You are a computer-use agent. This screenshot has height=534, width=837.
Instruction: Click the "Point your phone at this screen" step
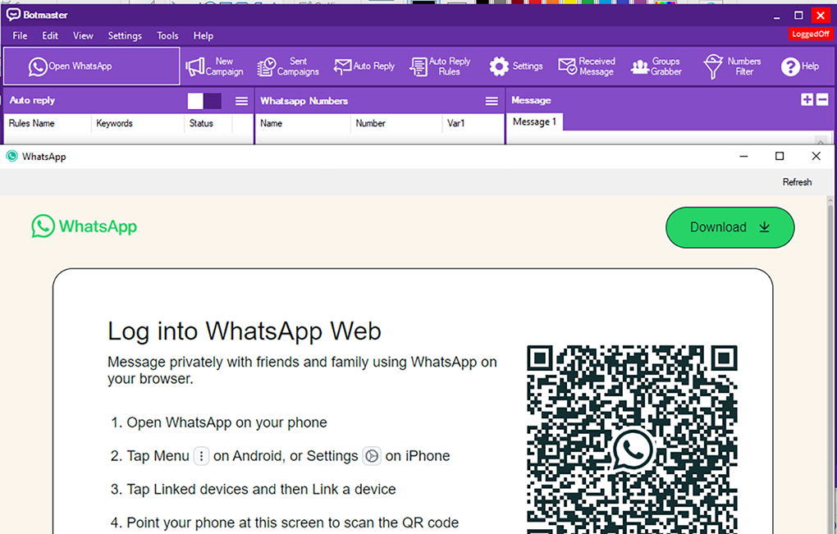[x=292, y=523]
